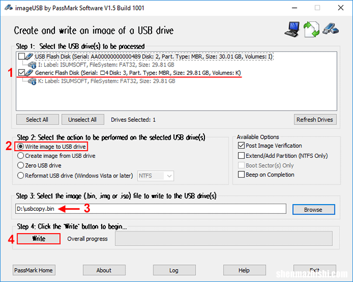Check the USB Flash Disk checkbox

pyautogui.click(x=22, y=56)
